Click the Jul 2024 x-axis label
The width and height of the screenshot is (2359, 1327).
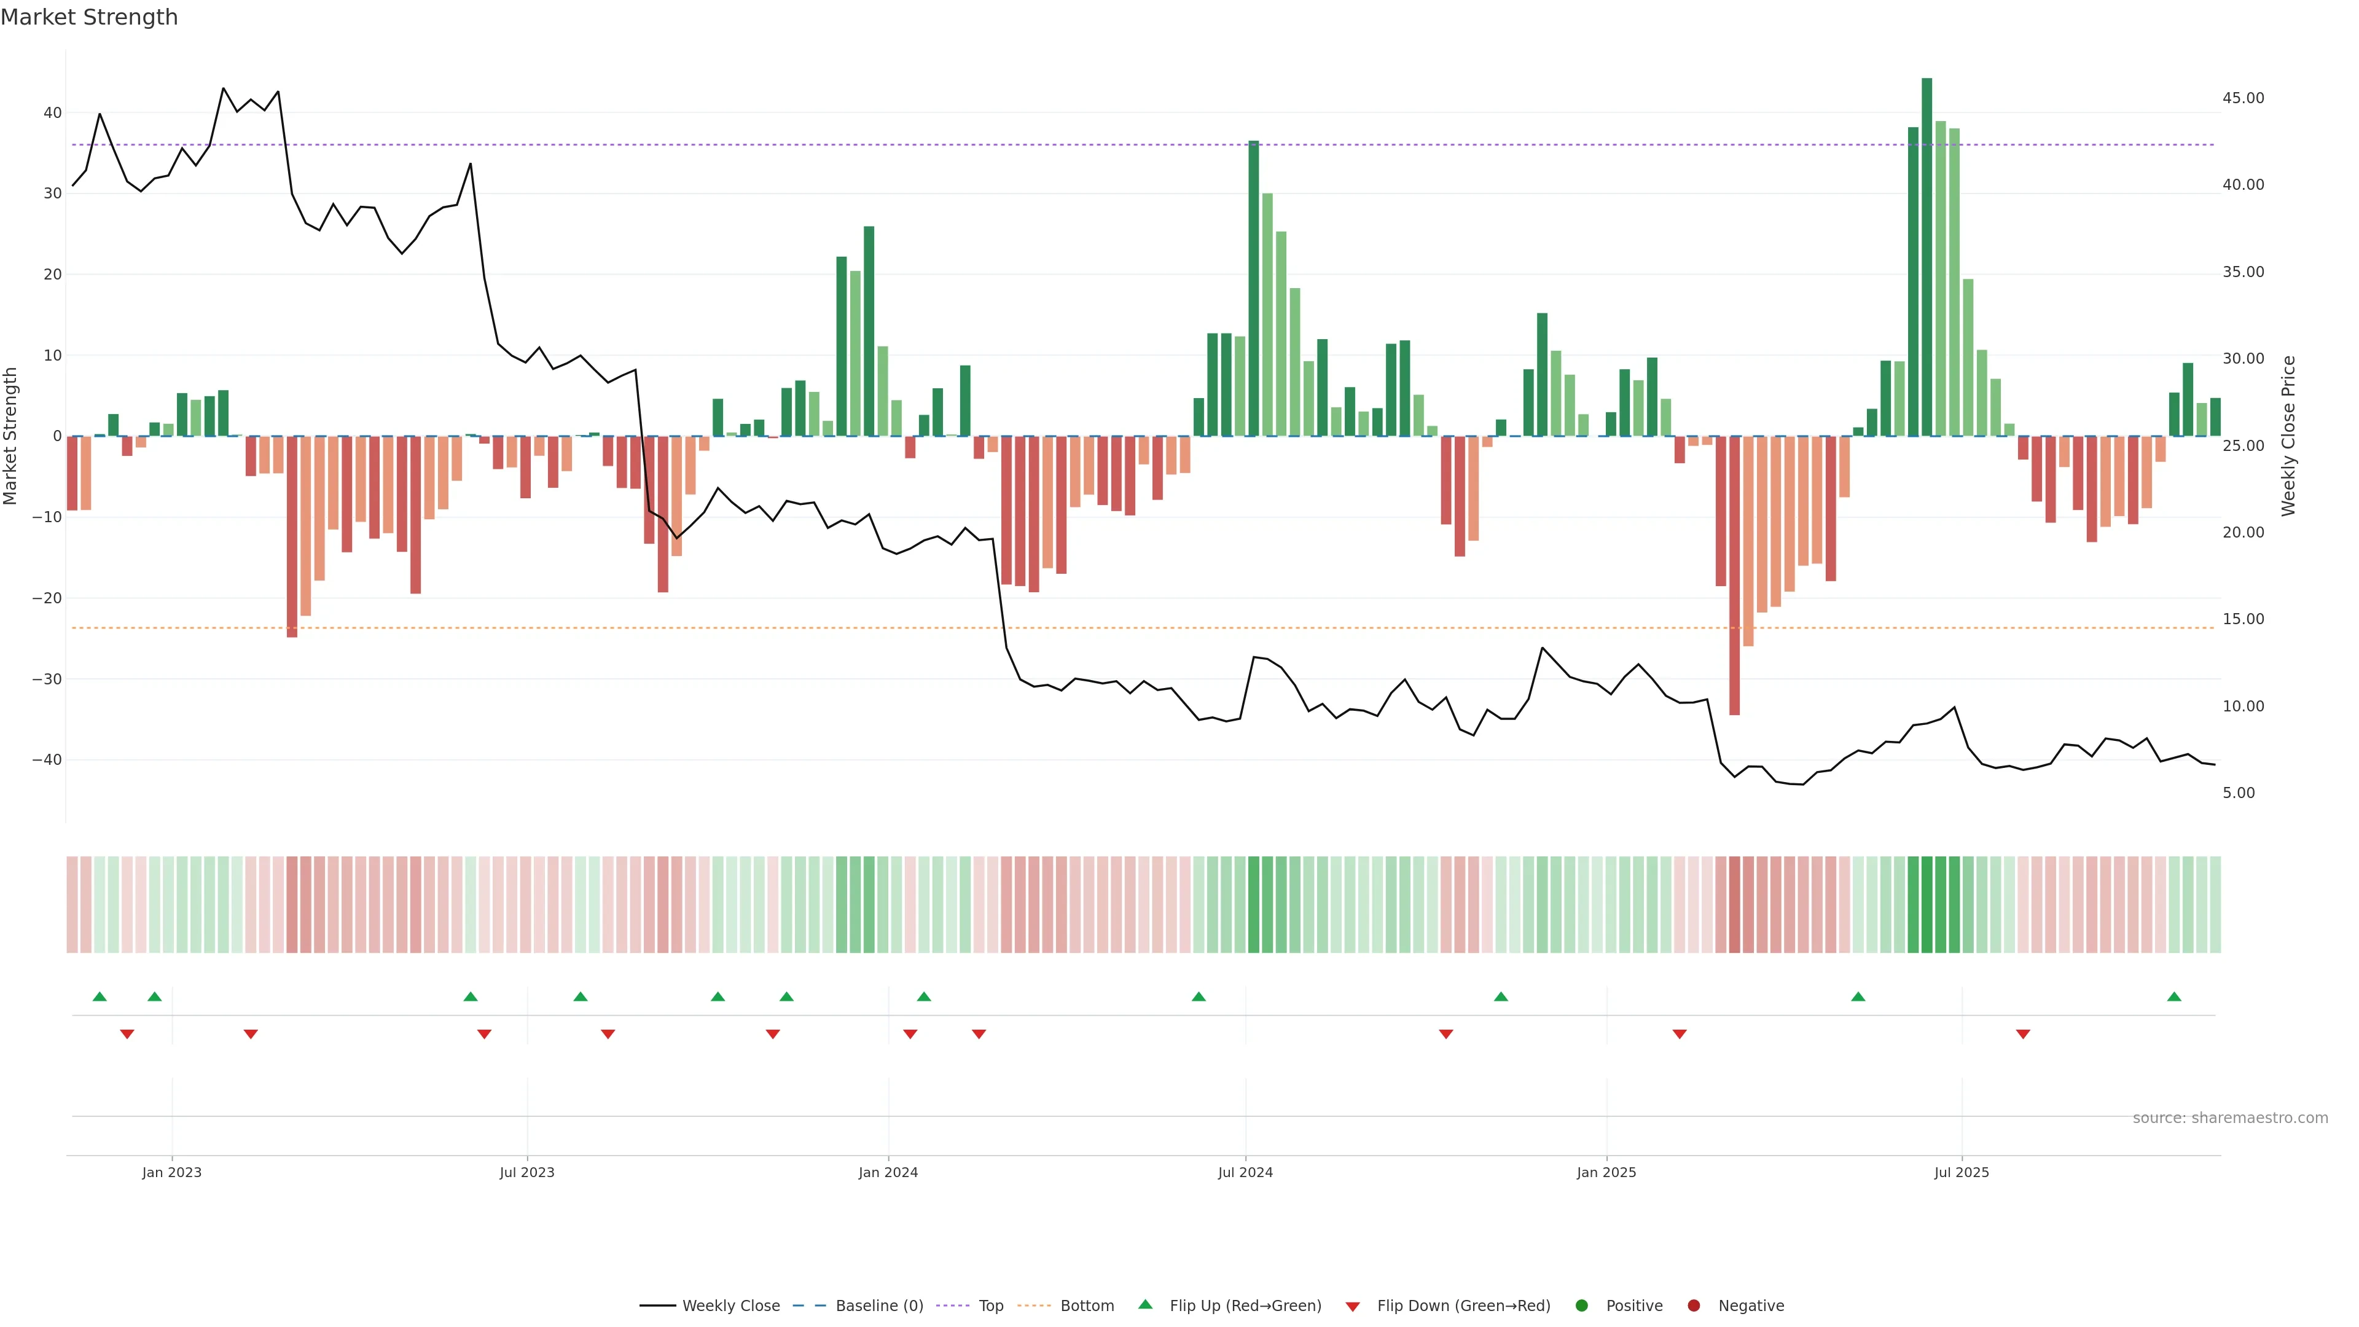[1245, 1172]
